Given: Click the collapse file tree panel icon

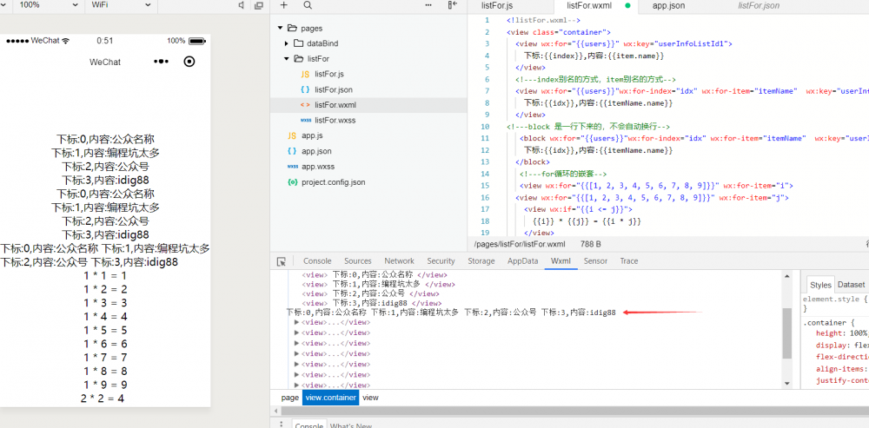Looking at the screenshot, I should tap(453, 5).
